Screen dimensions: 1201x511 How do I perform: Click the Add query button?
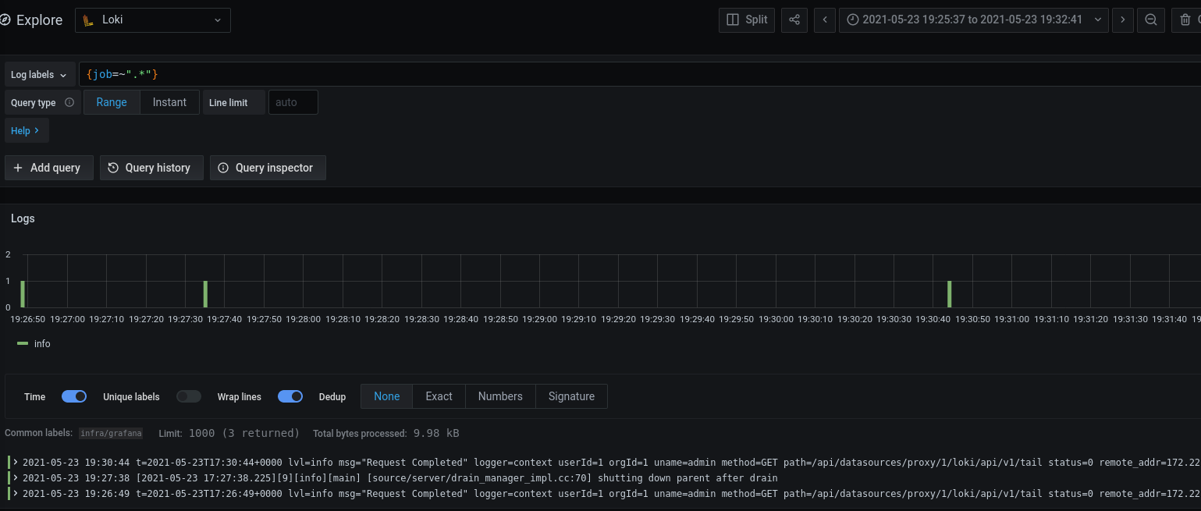[x=48, y=168]
